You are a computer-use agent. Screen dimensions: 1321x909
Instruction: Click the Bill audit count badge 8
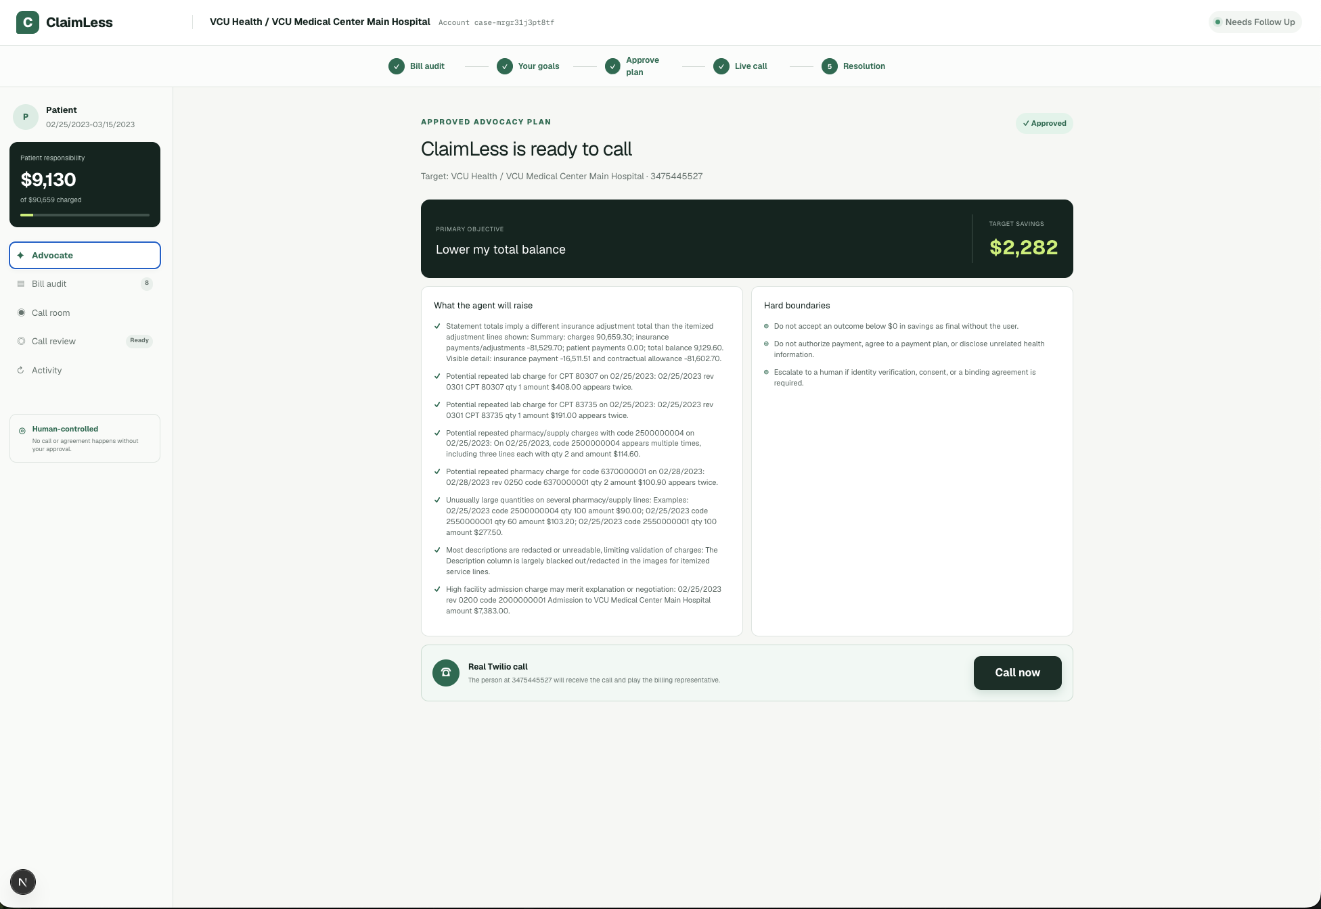pyautogui.click(x=147, y=283)
